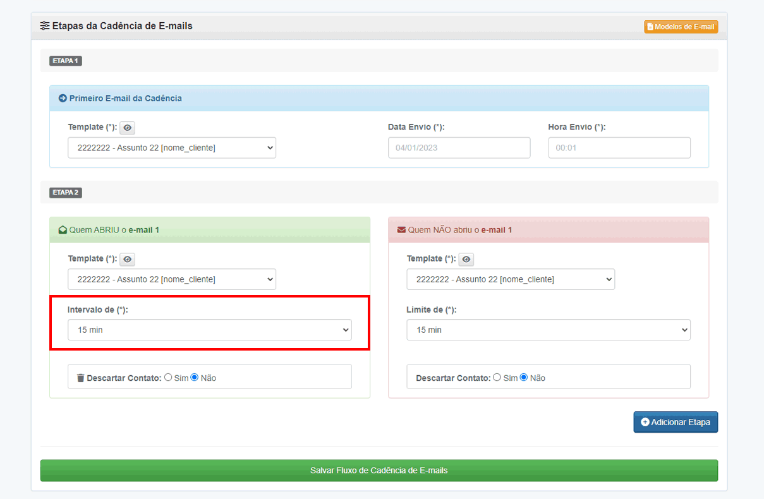Select Sim for Descartar Contato under Quem ABRIU
Viewport: 764px width, 499px height.
168,377
